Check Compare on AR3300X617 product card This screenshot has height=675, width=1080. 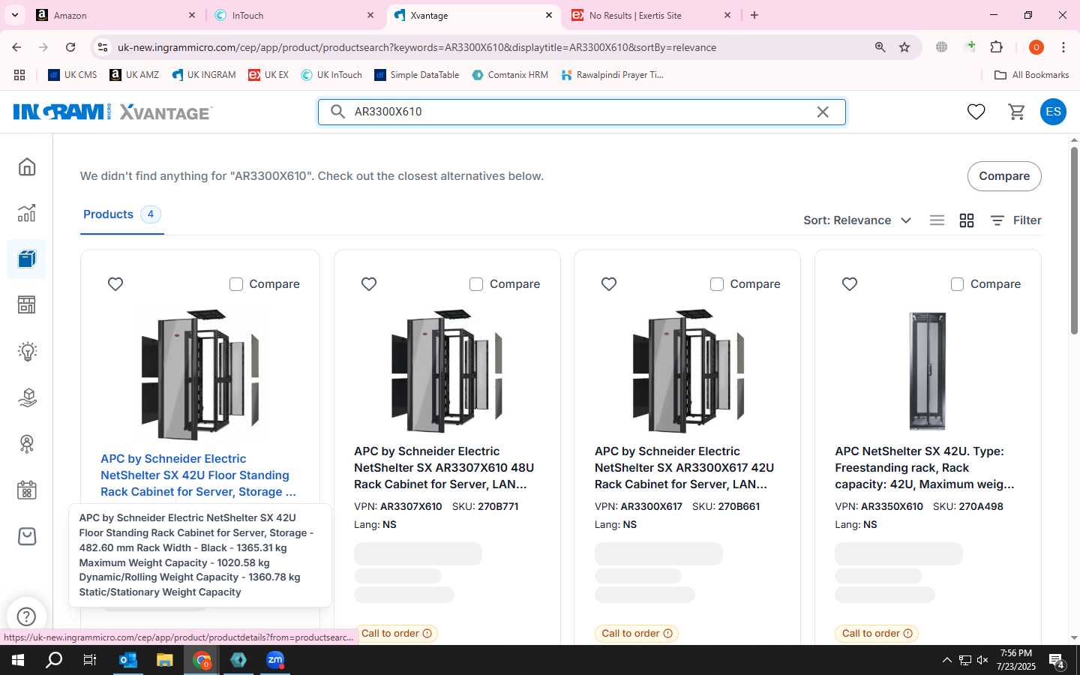click(x=717, y=284)
